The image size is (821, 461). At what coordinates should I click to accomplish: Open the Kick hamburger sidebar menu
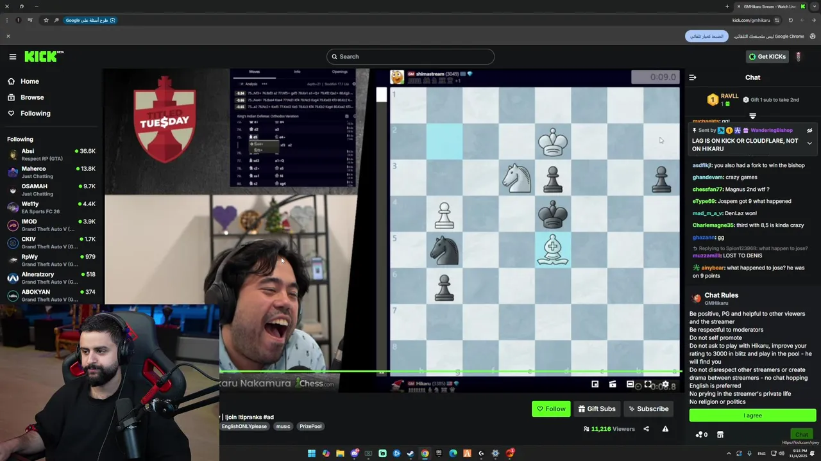[x=12, y=57]
